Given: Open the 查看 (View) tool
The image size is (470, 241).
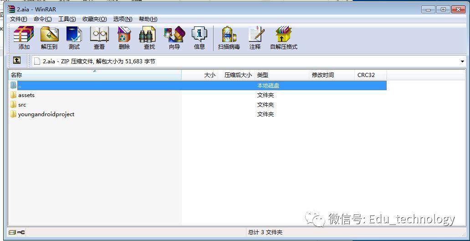Looking at the screenshot, I should [x=99, y=37].
